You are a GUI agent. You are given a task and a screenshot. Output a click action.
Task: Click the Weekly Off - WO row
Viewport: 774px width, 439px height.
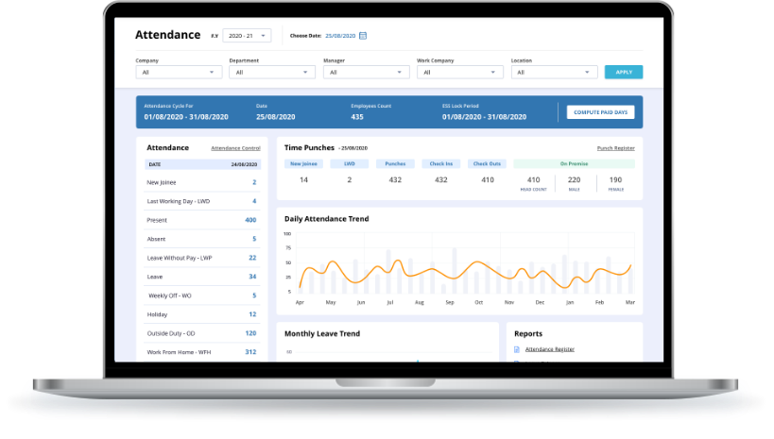click(202, 295)
